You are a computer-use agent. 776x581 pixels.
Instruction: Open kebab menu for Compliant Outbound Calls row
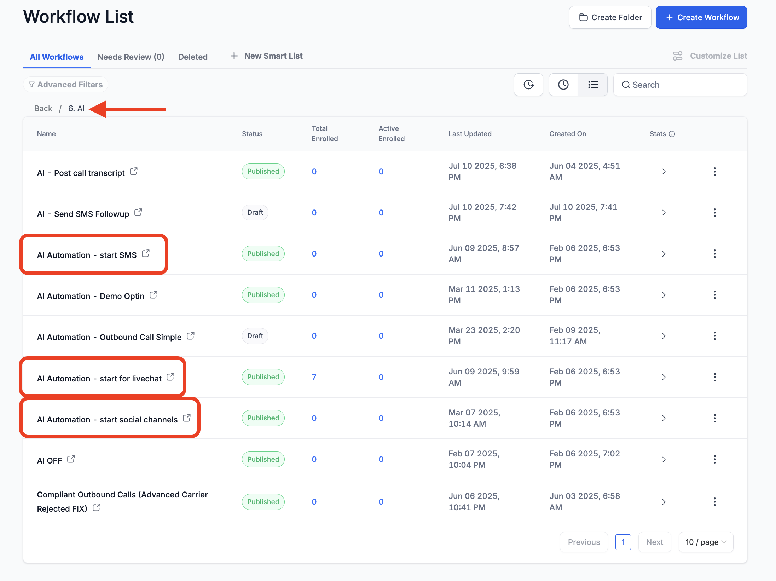(714, 502)
